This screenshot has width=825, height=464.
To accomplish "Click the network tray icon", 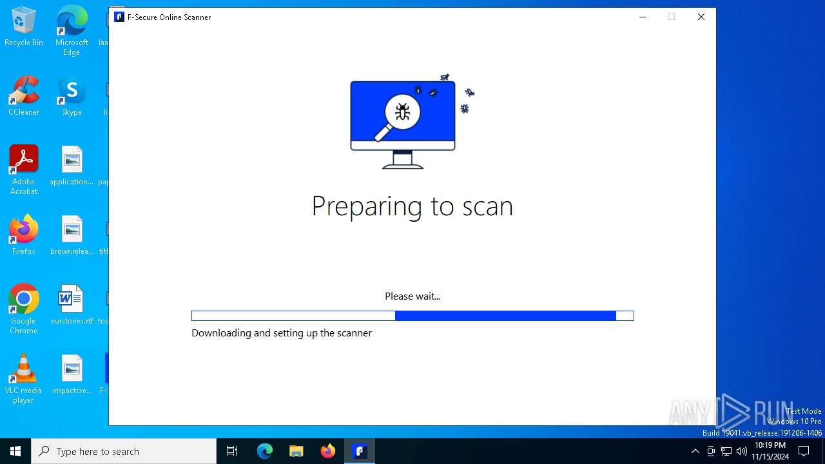I will pos(726,451).
